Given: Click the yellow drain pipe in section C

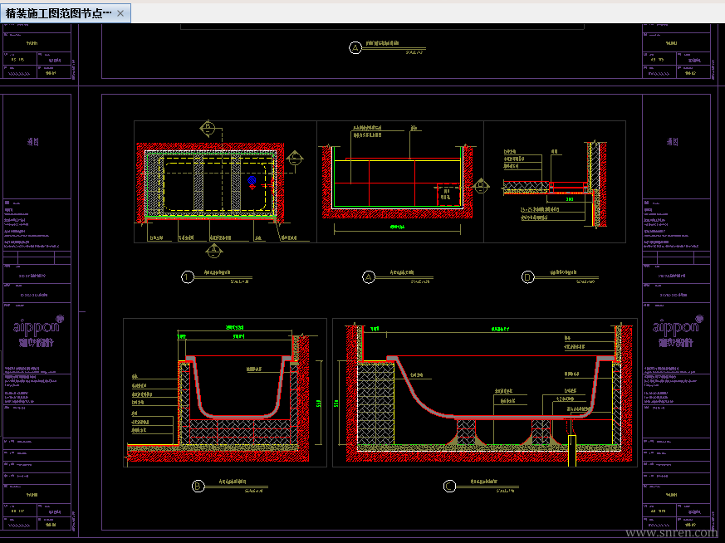Looking at the screenshot, I should (572, 451).
